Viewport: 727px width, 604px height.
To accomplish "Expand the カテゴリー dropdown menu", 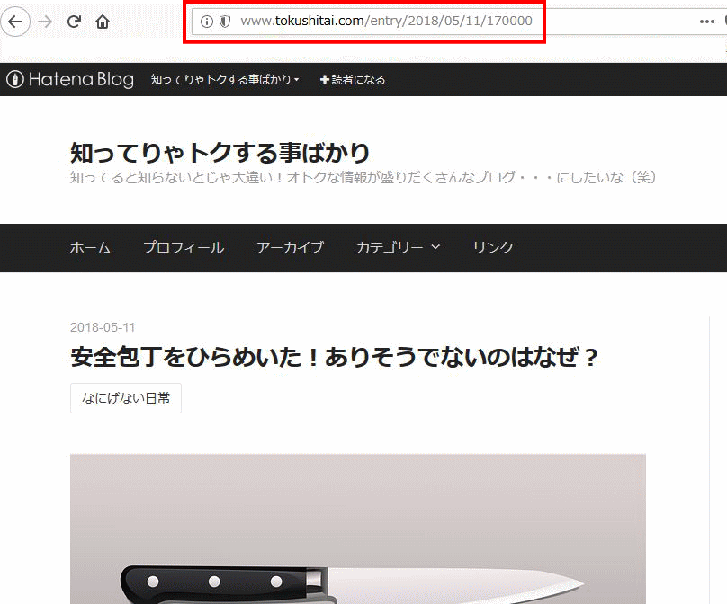I will [x=398, y=247].
